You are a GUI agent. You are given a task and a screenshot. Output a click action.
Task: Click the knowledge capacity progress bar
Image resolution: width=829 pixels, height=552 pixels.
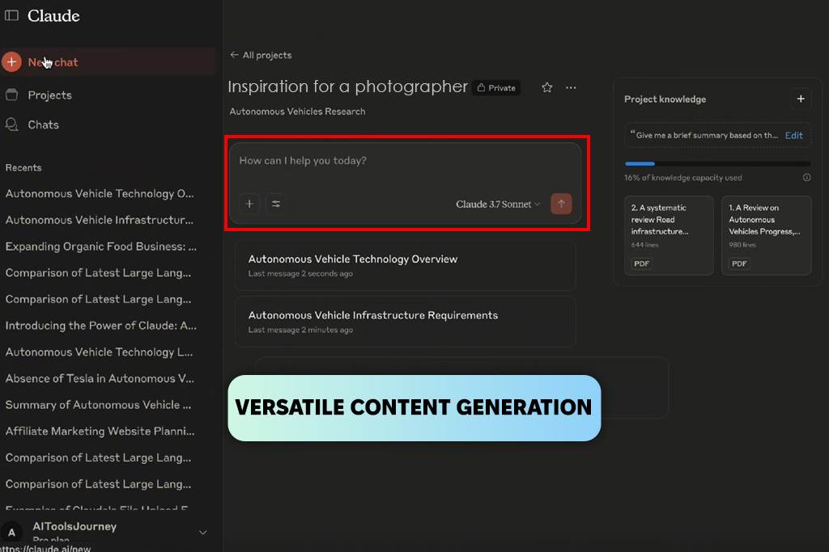(x=717, y=164)
